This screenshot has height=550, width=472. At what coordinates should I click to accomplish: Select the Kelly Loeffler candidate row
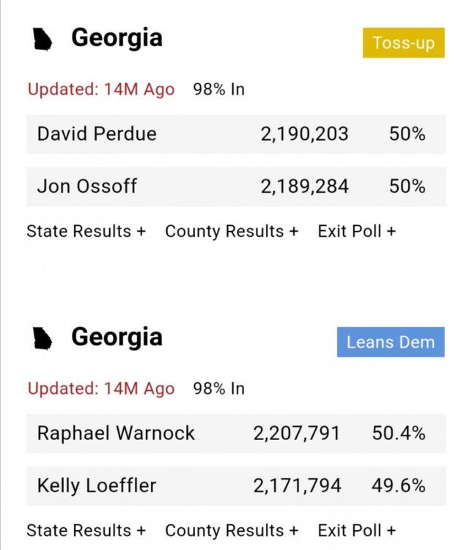click(235, 485)
